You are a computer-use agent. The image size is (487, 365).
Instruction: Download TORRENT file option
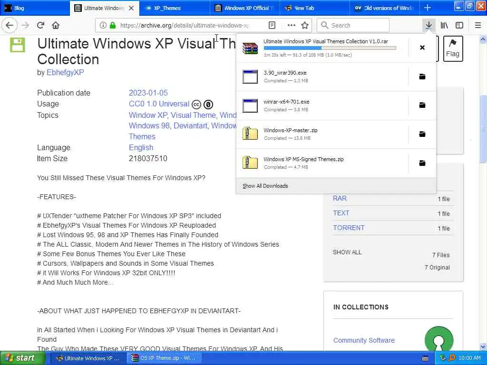coord(349,228)
